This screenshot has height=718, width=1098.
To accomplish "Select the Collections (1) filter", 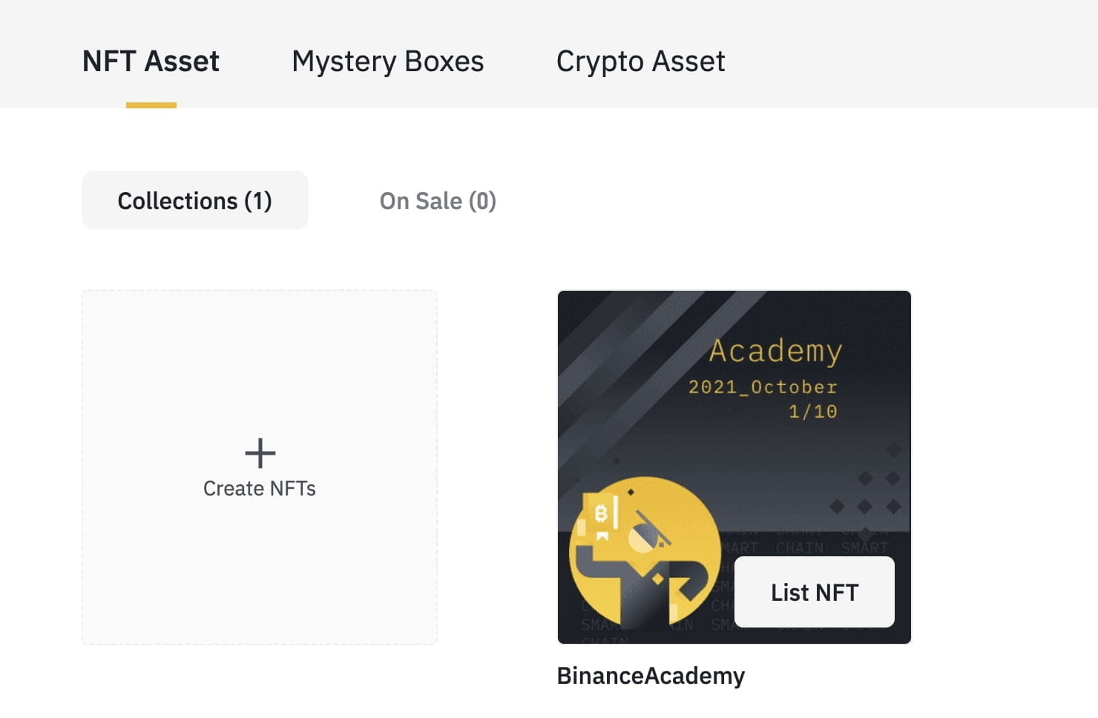I will tap(194, 200).
